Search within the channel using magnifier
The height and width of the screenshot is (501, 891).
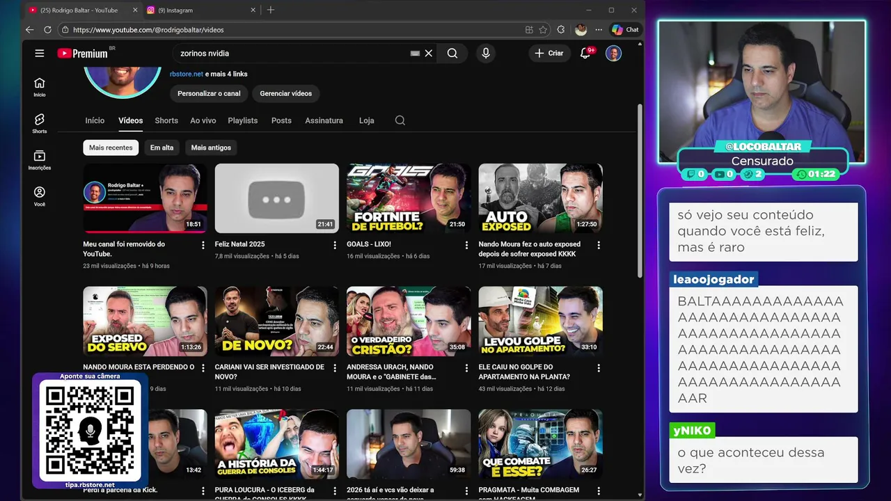tap(400, 120)
